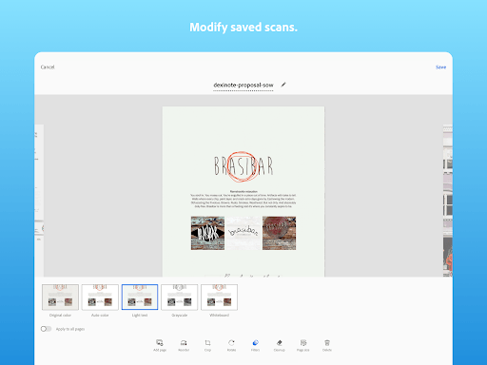Open the Page size tool
Viewport: 487px width, 365px height.
tap(303, 345)
